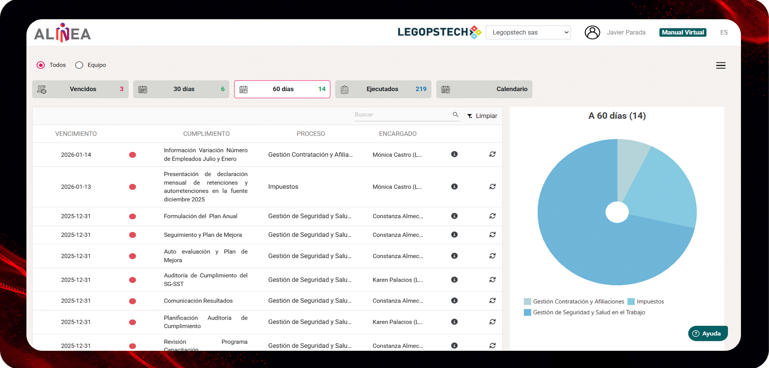Open info icon for Formulación del Plan Anual
The height and width of the screenshot is (368, 769).
[454, 216]
